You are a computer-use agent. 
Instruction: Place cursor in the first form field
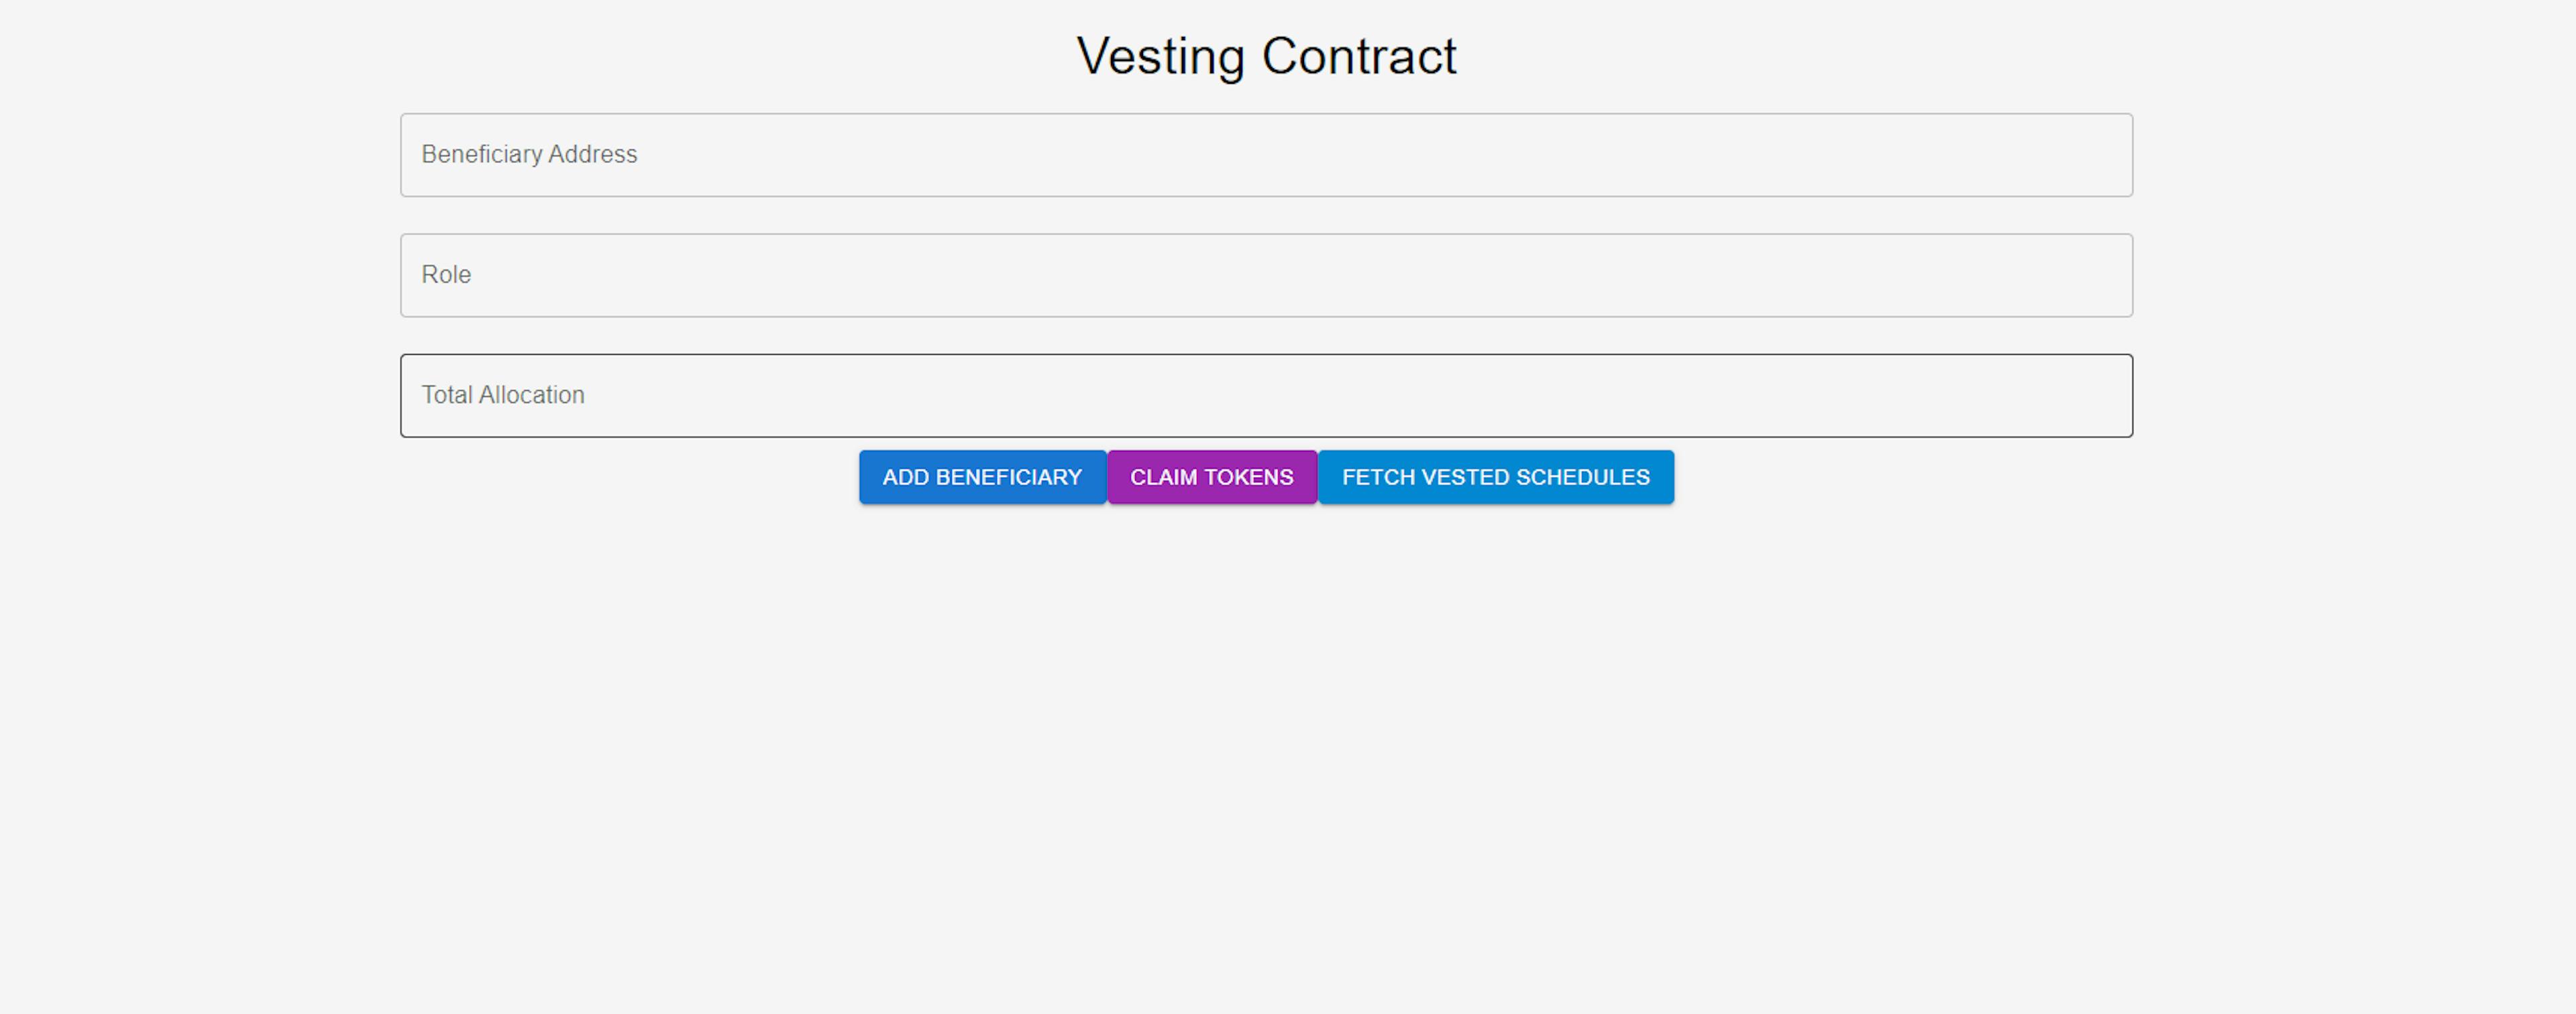coord(1266,155)
